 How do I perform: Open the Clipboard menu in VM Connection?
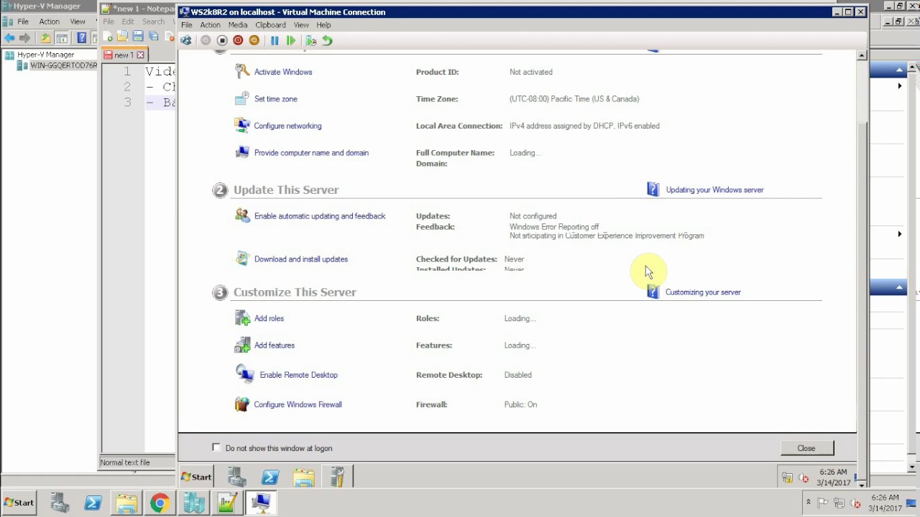coord(270,25)
